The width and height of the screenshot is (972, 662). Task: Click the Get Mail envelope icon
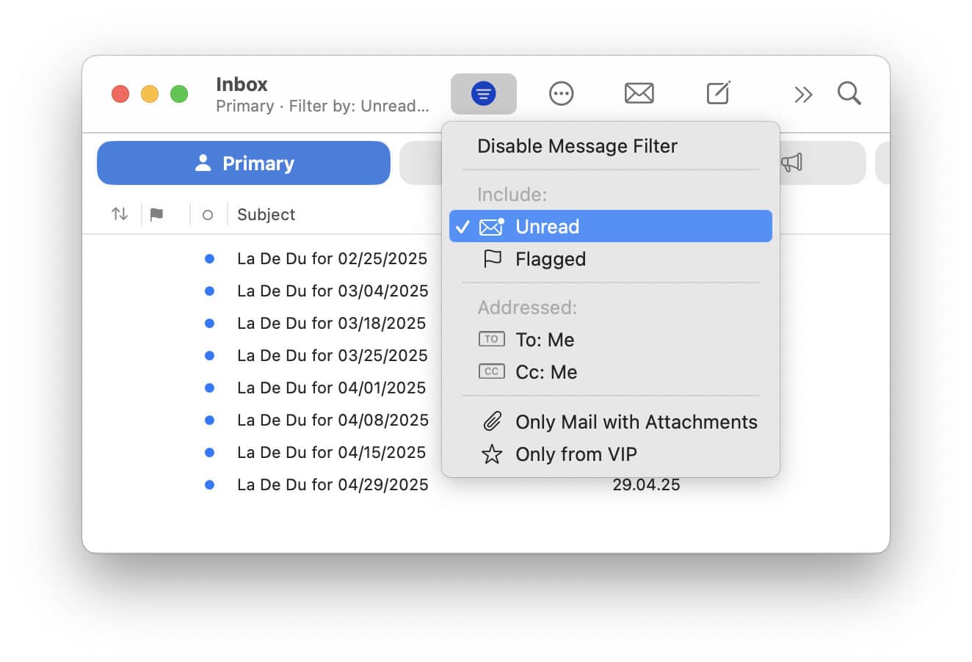tap(639, 94)
